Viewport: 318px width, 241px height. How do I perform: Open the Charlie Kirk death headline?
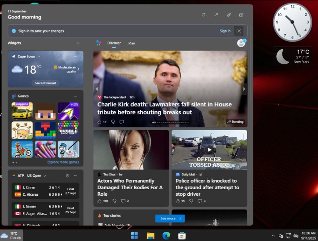(164, 108)
